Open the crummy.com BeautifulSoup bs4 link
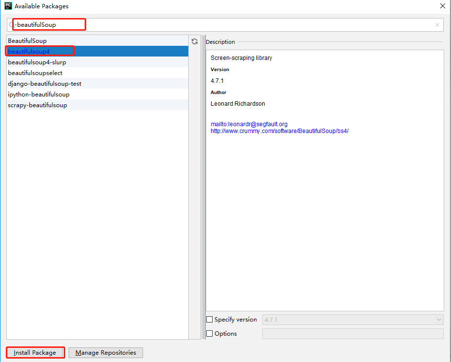 pos(280,131)
